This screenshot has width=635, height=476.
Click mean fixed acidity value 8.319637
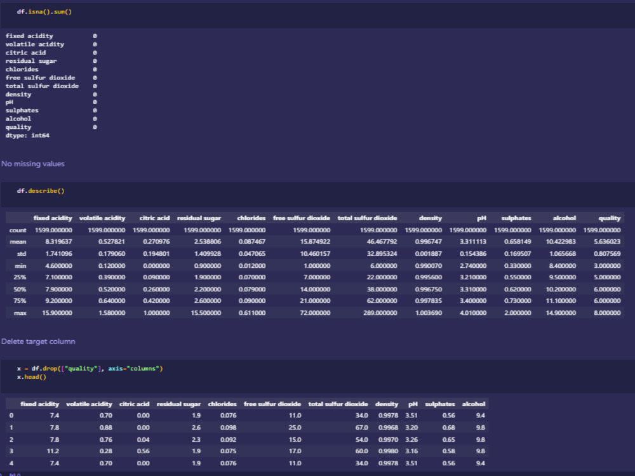58,242
